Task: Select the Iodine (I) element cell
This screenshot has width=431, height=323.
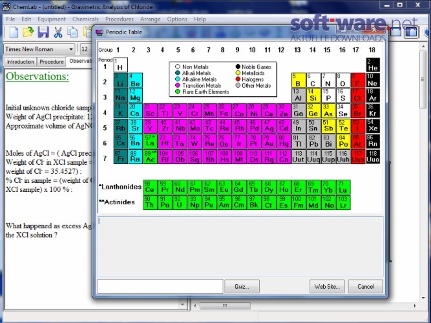Action: tap(358, 126)
